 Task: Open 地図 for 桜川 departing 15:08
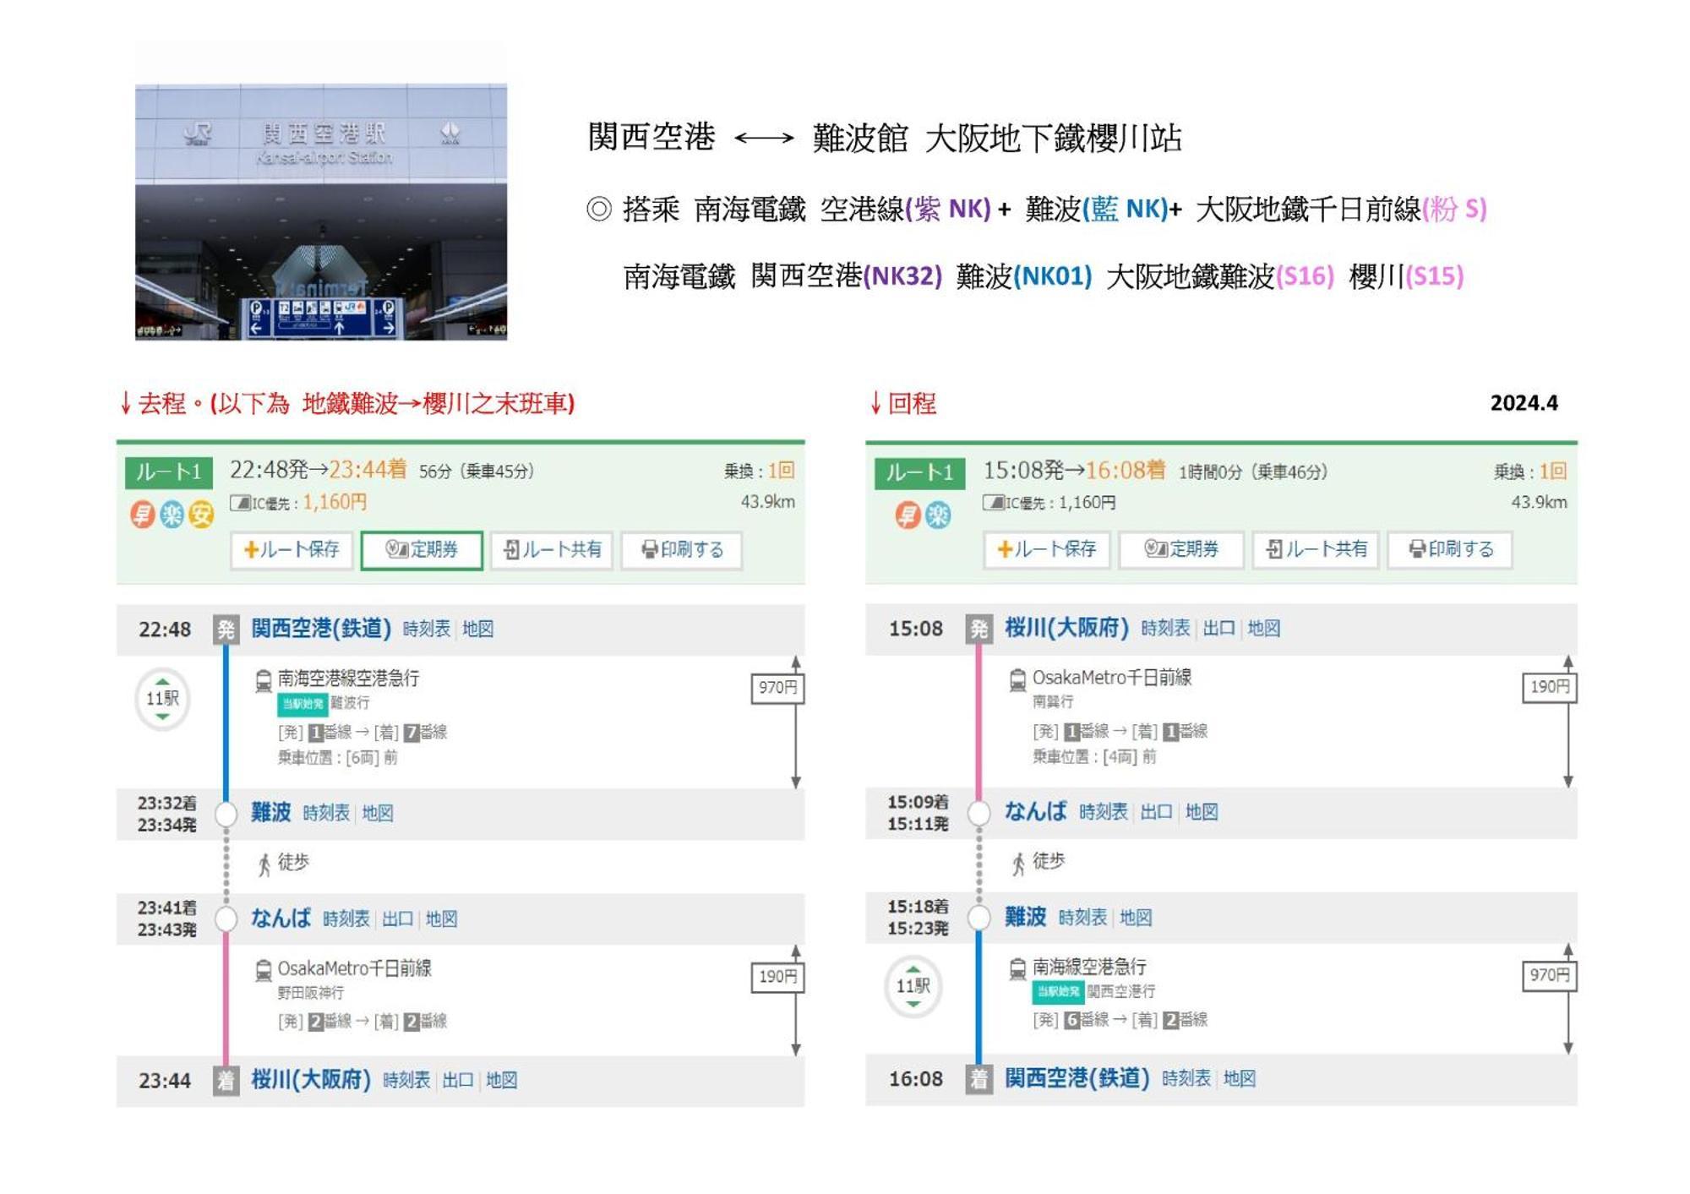tap(1264, 629)
